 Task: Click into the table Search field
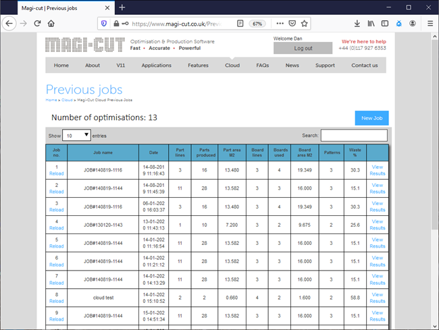point(354,136)
